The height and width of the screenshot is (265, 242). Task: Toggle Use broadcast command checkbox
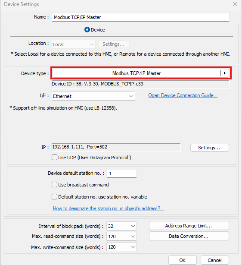(54, 185)
